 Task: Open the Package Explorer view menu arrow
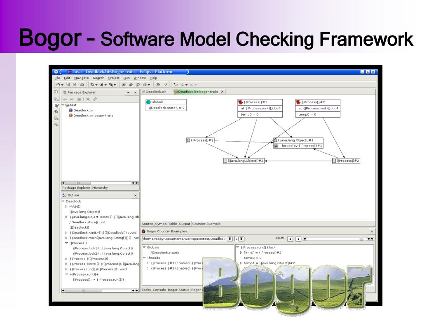pos(128,92)
